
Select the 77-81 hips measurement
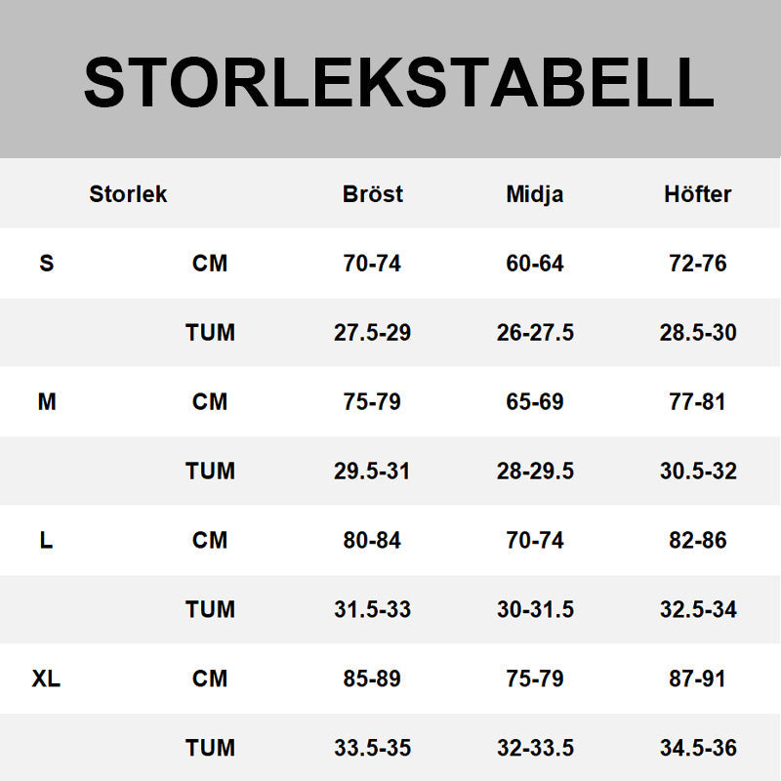pyautogui.click(x=697, y=401)
